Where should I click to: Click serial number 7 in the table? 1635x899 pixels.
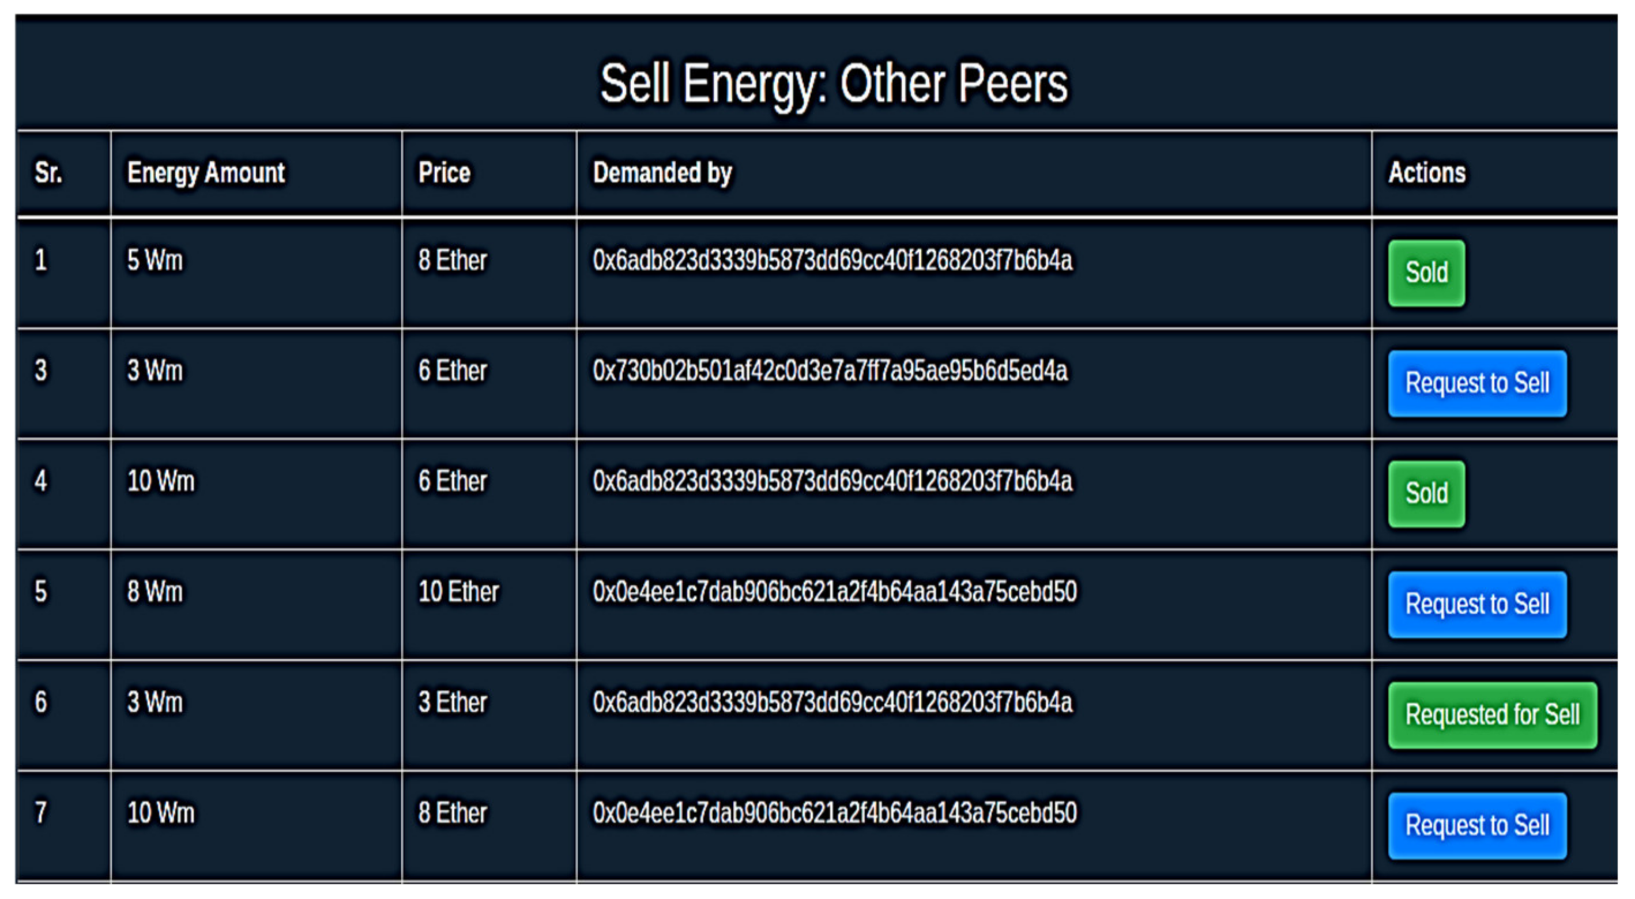(x=40, y=812)
